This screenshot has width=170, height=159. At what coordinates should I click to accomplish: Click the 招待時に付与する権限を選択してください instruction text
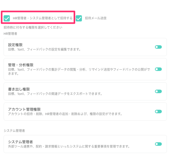click(x=33, y=27)
